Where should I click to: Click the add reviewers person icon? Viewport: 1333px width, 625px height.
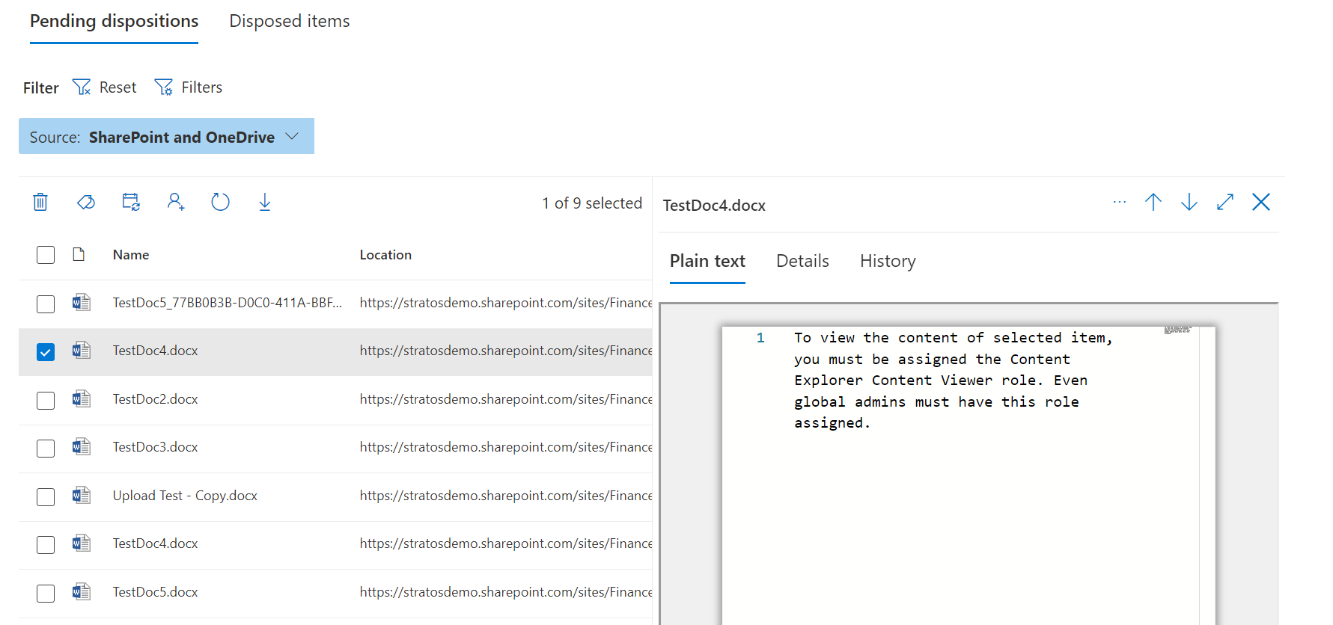pos(176,202)
